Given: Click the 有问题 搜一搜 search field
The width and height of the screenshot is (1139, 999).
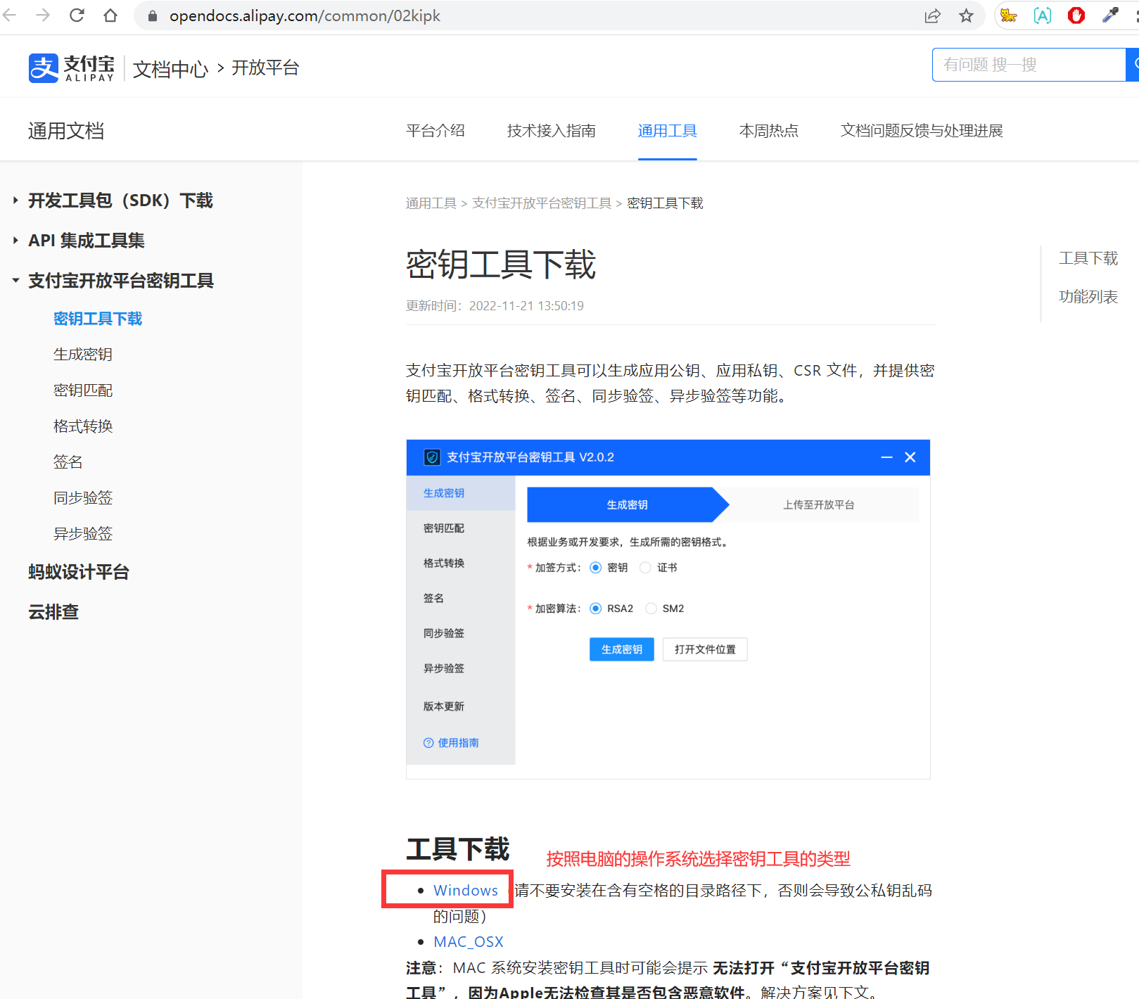Looking at the screenshot, I should [1027, 65].
